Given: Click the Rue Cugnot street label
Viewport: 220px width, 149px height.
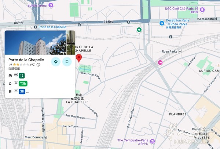Looking at the screenshot, I should pos(93,111).
